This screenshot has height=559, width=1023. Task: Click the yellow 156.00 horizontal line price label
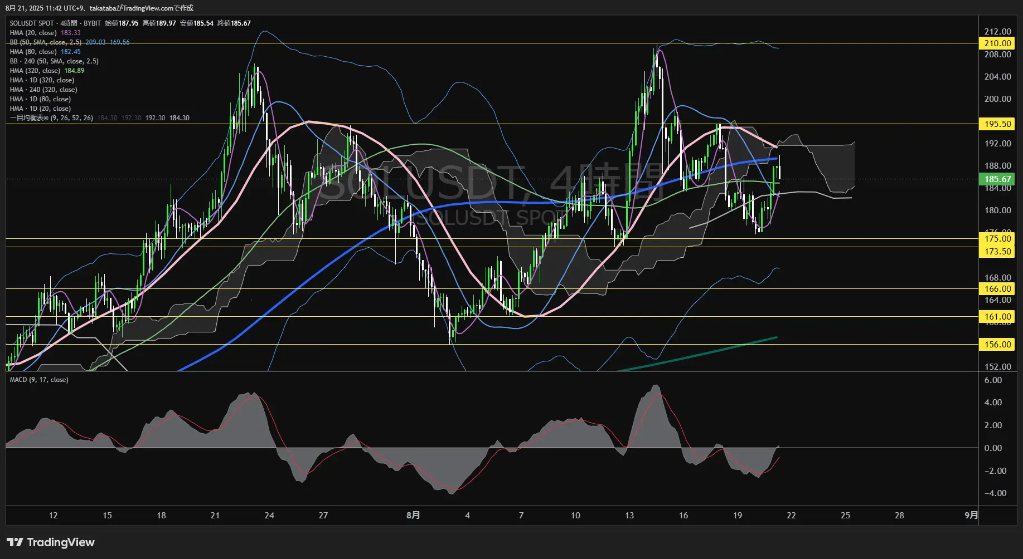tap(997, 344)
